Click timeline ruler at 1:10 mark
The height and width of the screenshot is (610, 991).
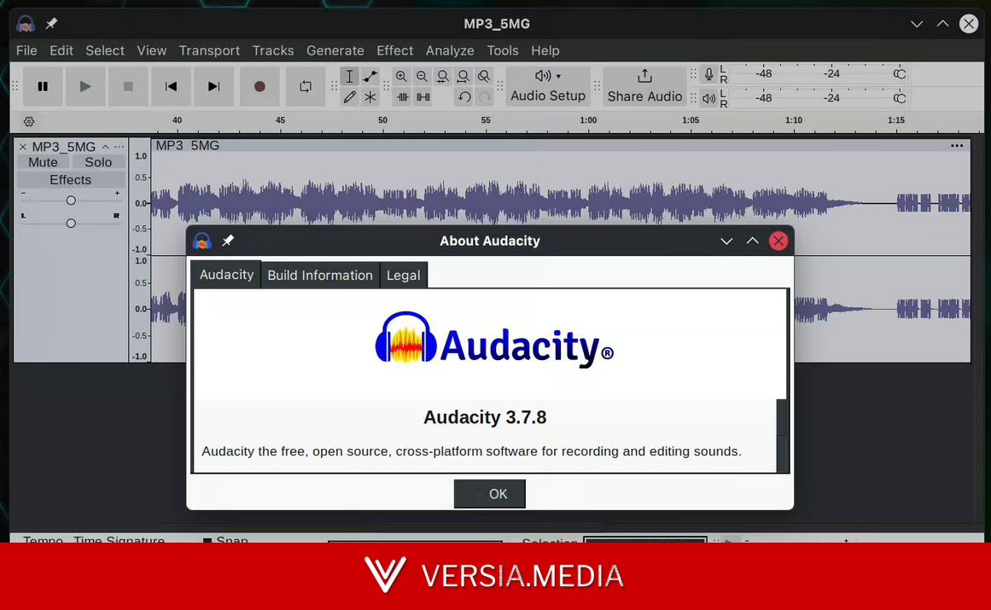click(793, 120)
